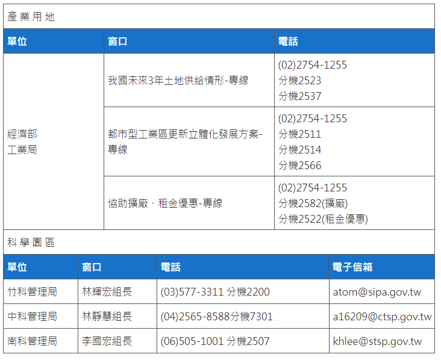Select contact 林輝宏組長
Viewport: 441px width, 360px height.
click(x=107, y=292)
